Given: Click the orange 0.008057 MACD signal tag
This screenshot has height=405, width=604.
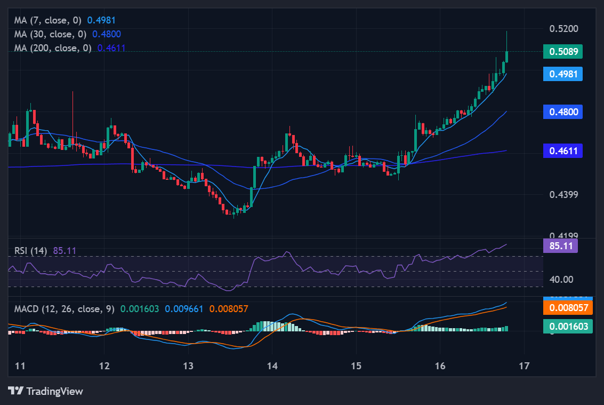Looking at the screenshot, I should (567, 308).
